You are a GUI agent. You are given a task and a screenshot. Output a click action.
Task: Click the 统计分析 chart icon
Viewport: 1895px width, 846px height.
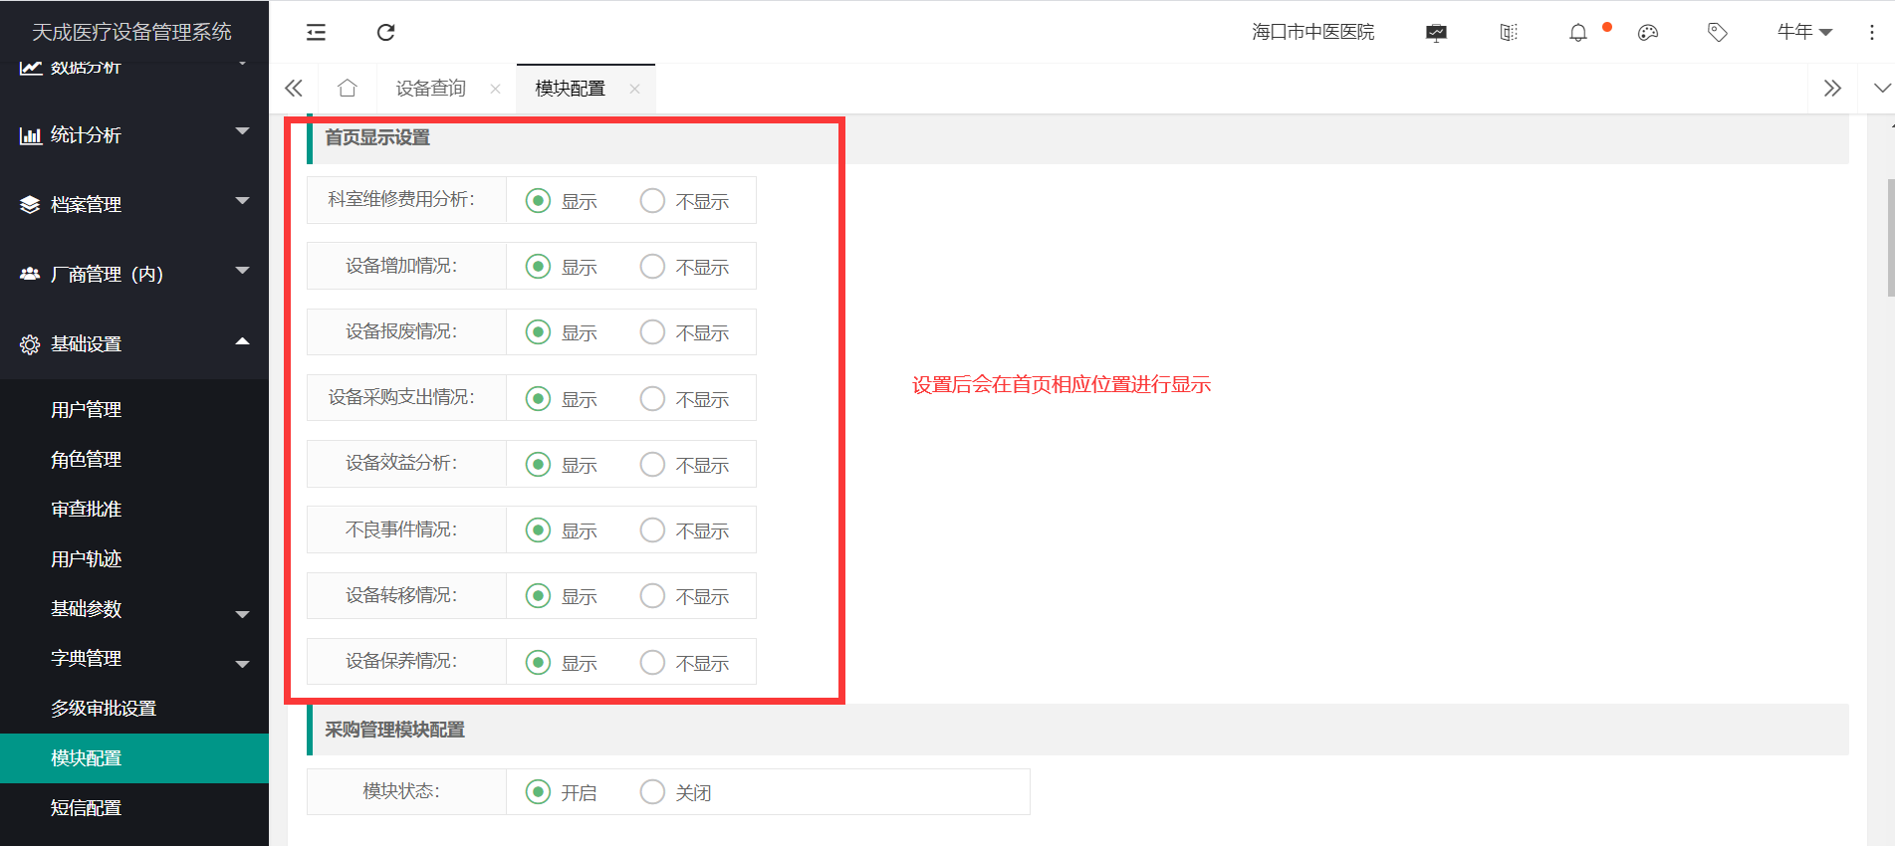30,135
